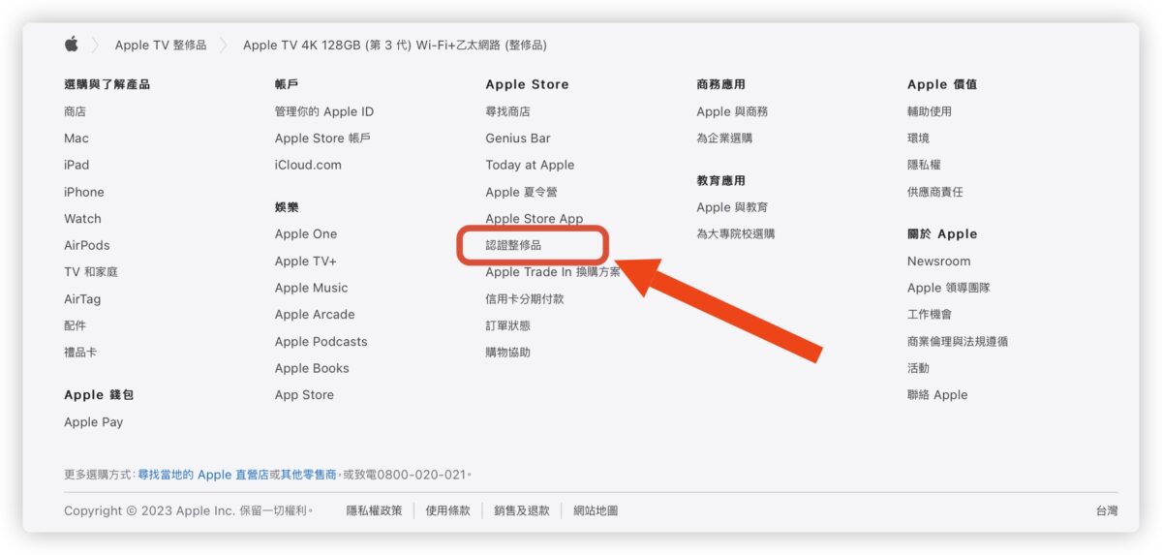The width and height of the screenshot is (1162, 555).
Task: Open TV 和家庭 link
Action: point(91,272)
